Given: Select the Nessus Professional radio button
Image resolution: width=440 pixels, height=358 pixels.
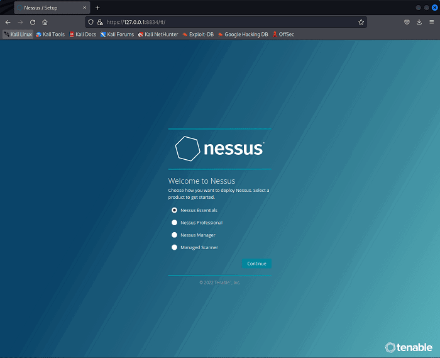Looking at the screenshot, I should pos(174,223).
